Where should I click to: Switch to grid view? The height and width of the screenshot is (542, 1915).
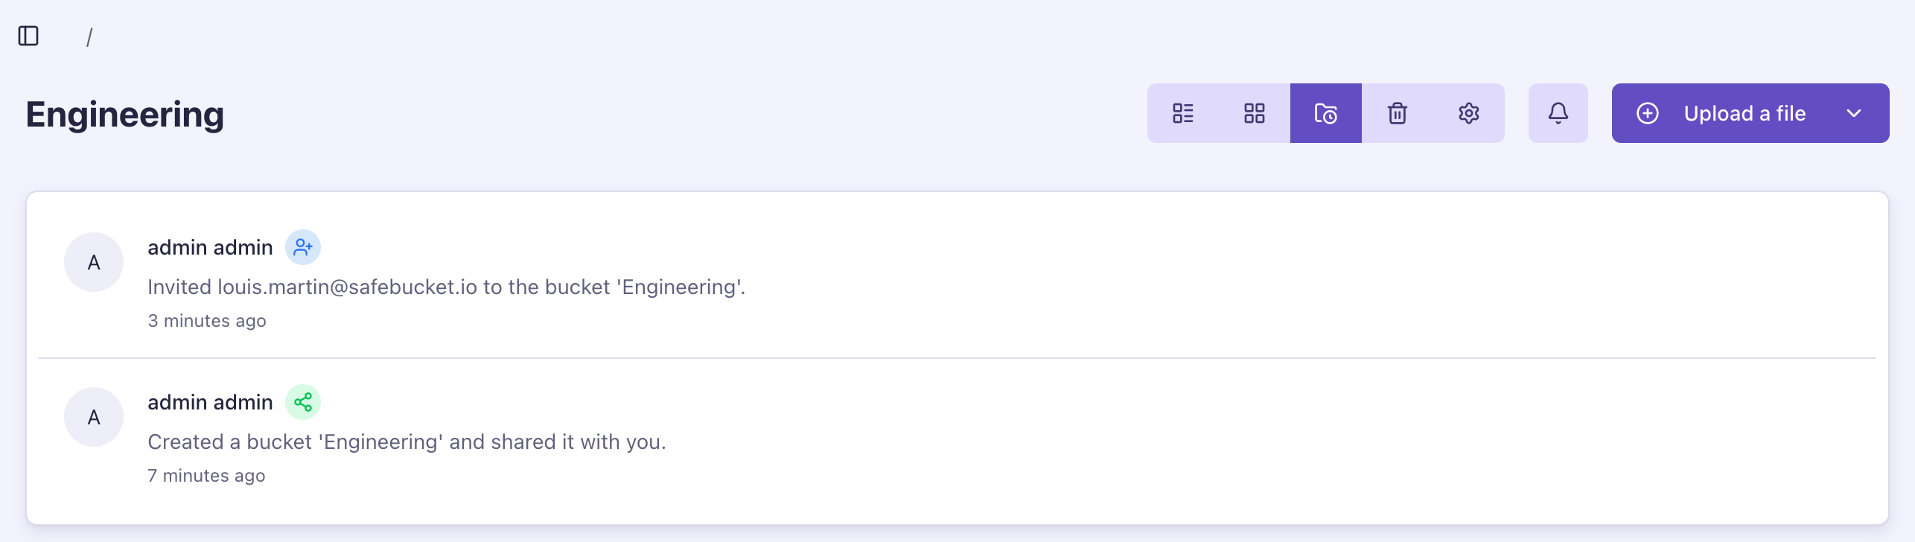coord(1254,113)
